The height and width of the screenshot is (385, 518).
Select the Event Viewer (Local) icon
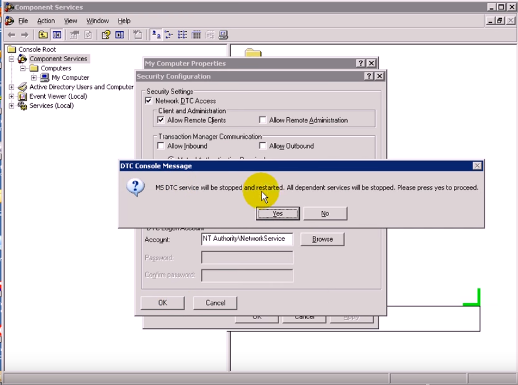(23, 96)
